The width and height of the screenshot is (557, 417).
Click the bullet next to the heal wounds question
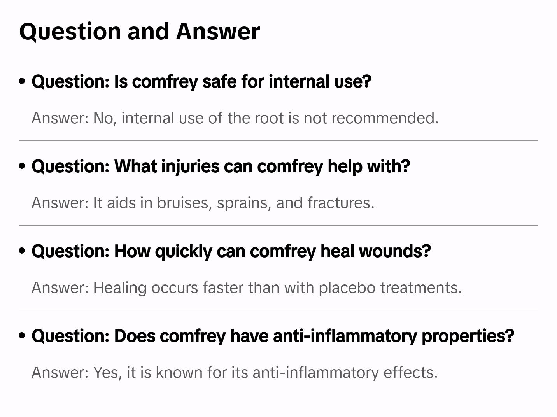(x=22, y=251)
